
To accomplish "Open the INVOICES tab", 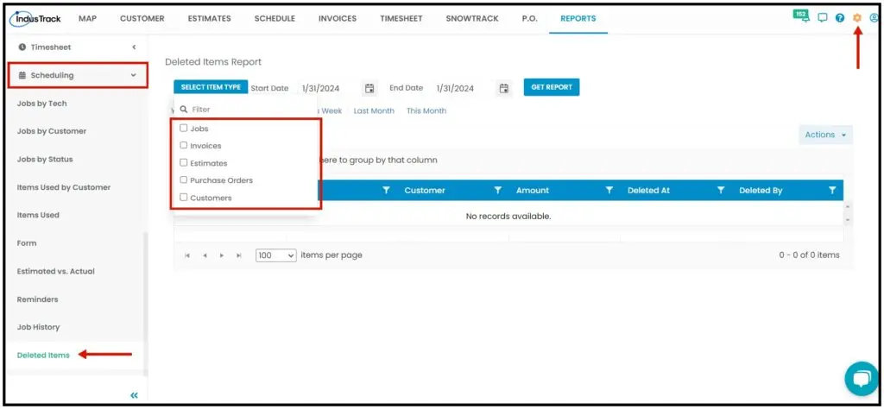I will [338, 19].
